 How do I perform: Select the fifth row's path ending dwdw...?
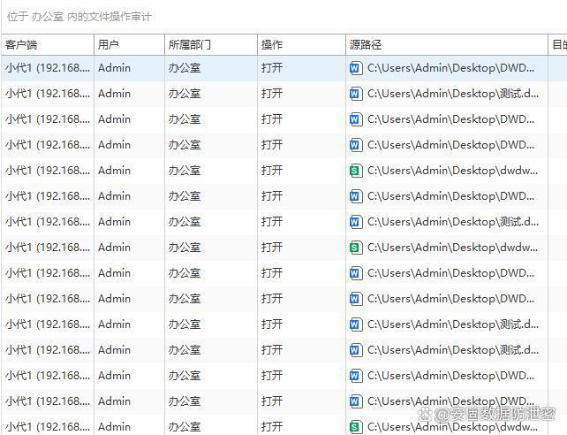pos(453,171)
